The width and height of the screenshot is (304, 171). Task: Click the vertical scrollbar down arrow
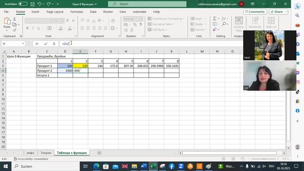(x=288, y=148)
